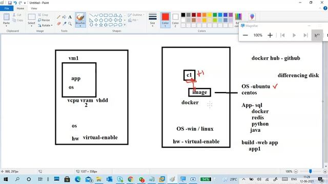Open the taskbar Search icon
Viewport: 328px width, 184px height.
pyautogui.click(x=17, y=179)
